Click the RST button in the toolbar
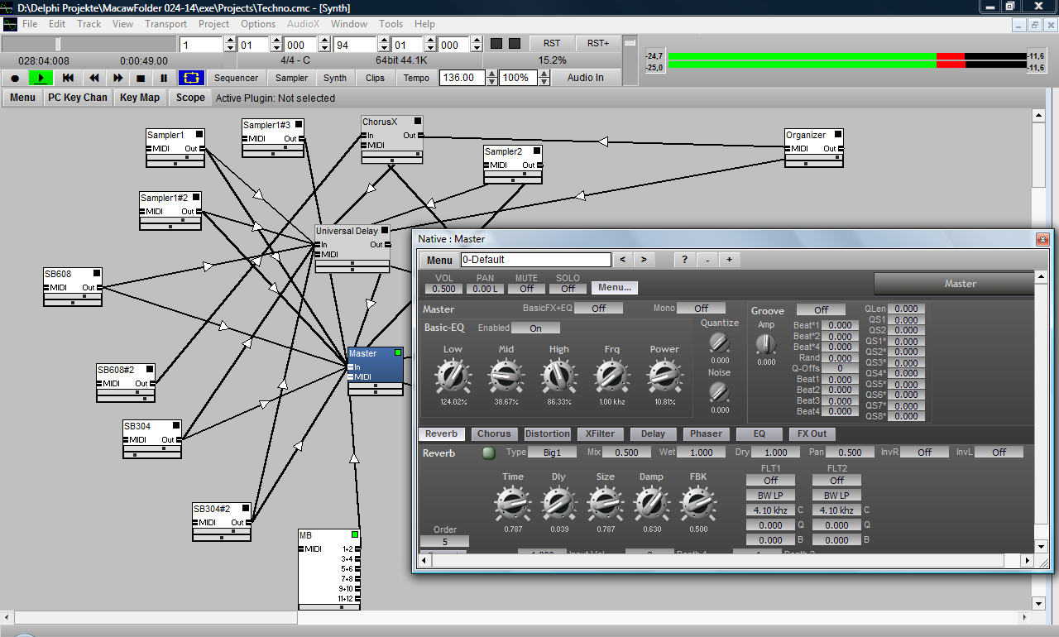This screenshot has height=637, width=1059. 551,42
